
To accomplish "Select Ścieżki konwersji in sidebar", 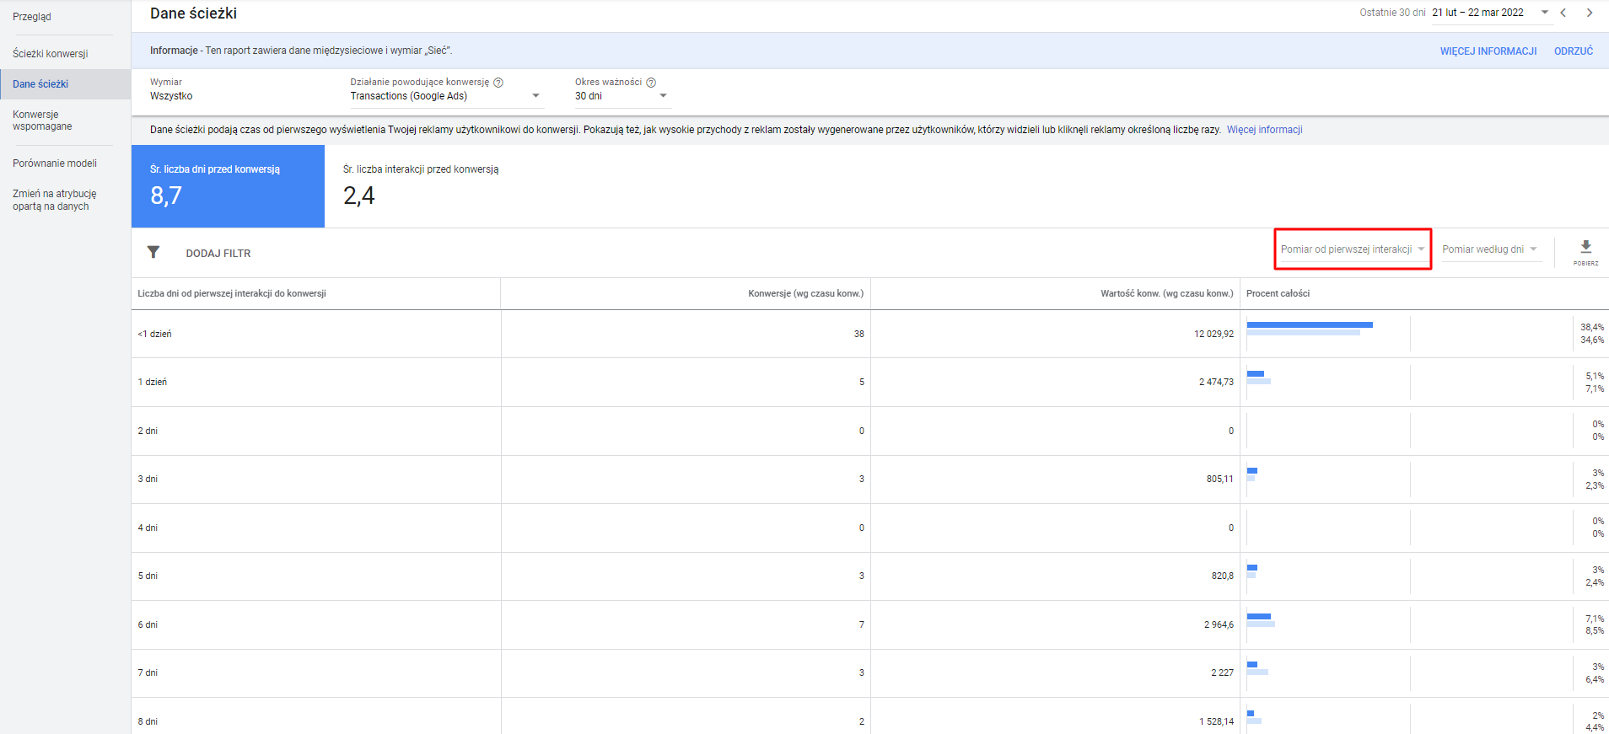I will pyautogui.click(x=51, y=54).
